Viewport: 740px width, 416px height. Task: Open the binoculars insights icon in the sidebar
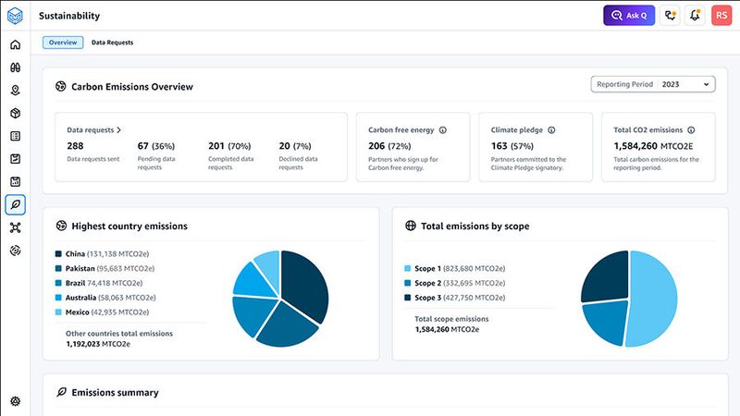pyautogui.click(x=15, y=67)
